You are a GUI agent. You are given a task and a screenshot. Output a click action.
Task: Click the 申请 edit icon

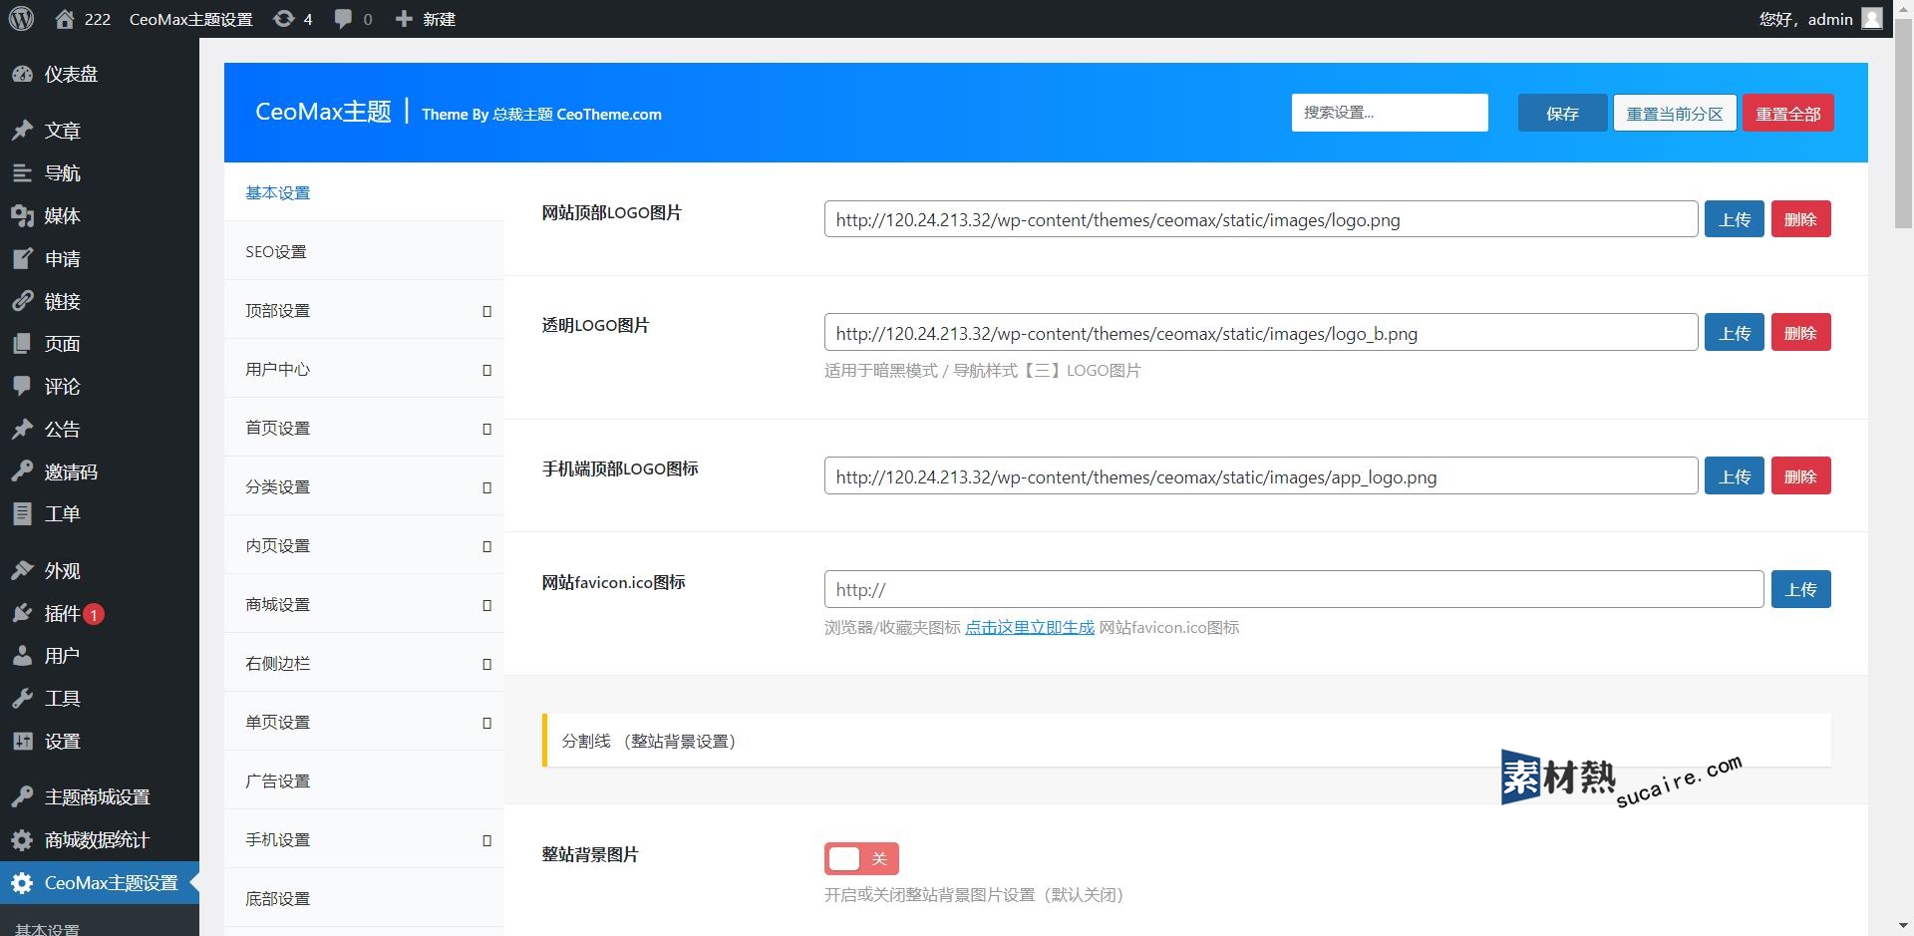click(x=22, y=259)
